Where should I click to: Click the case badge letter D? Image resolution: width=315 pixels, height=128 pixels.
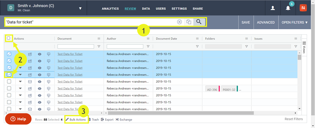11,8
